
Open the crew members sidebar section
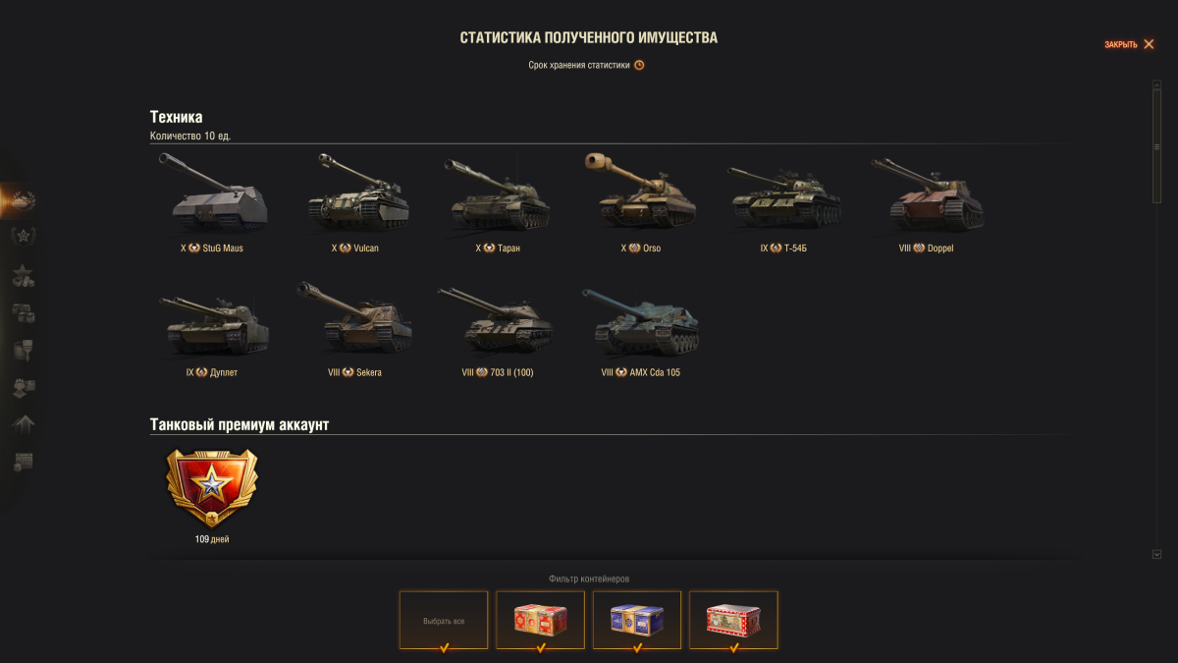[23, 388]
